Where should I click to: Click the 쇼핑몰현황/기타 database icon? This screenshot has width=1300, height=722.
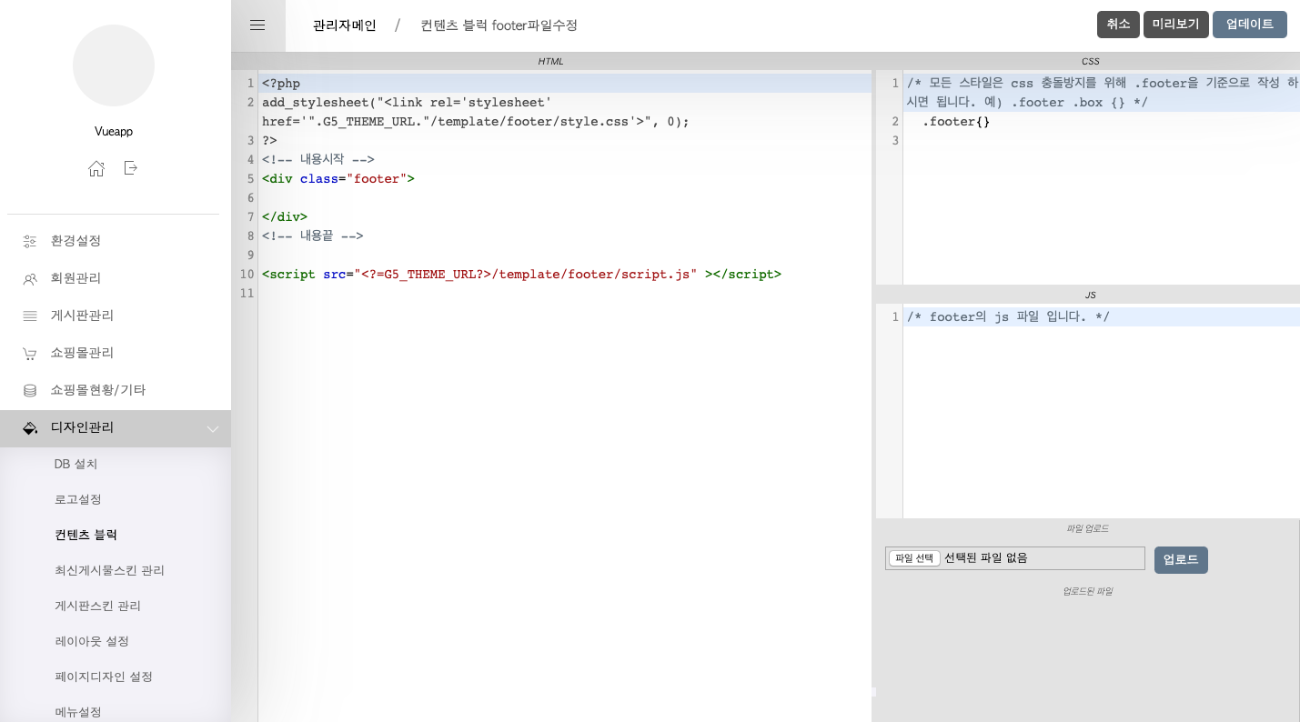pyautogui.click(x=30, y=390)
